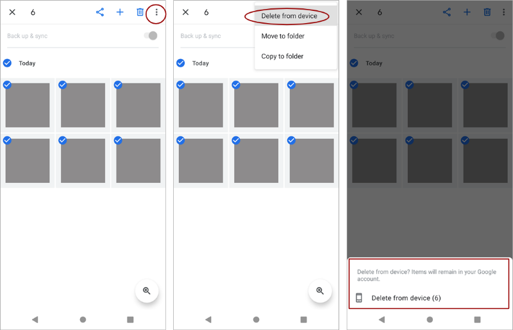Tap Android recents square on left screen

pos(130,319)
